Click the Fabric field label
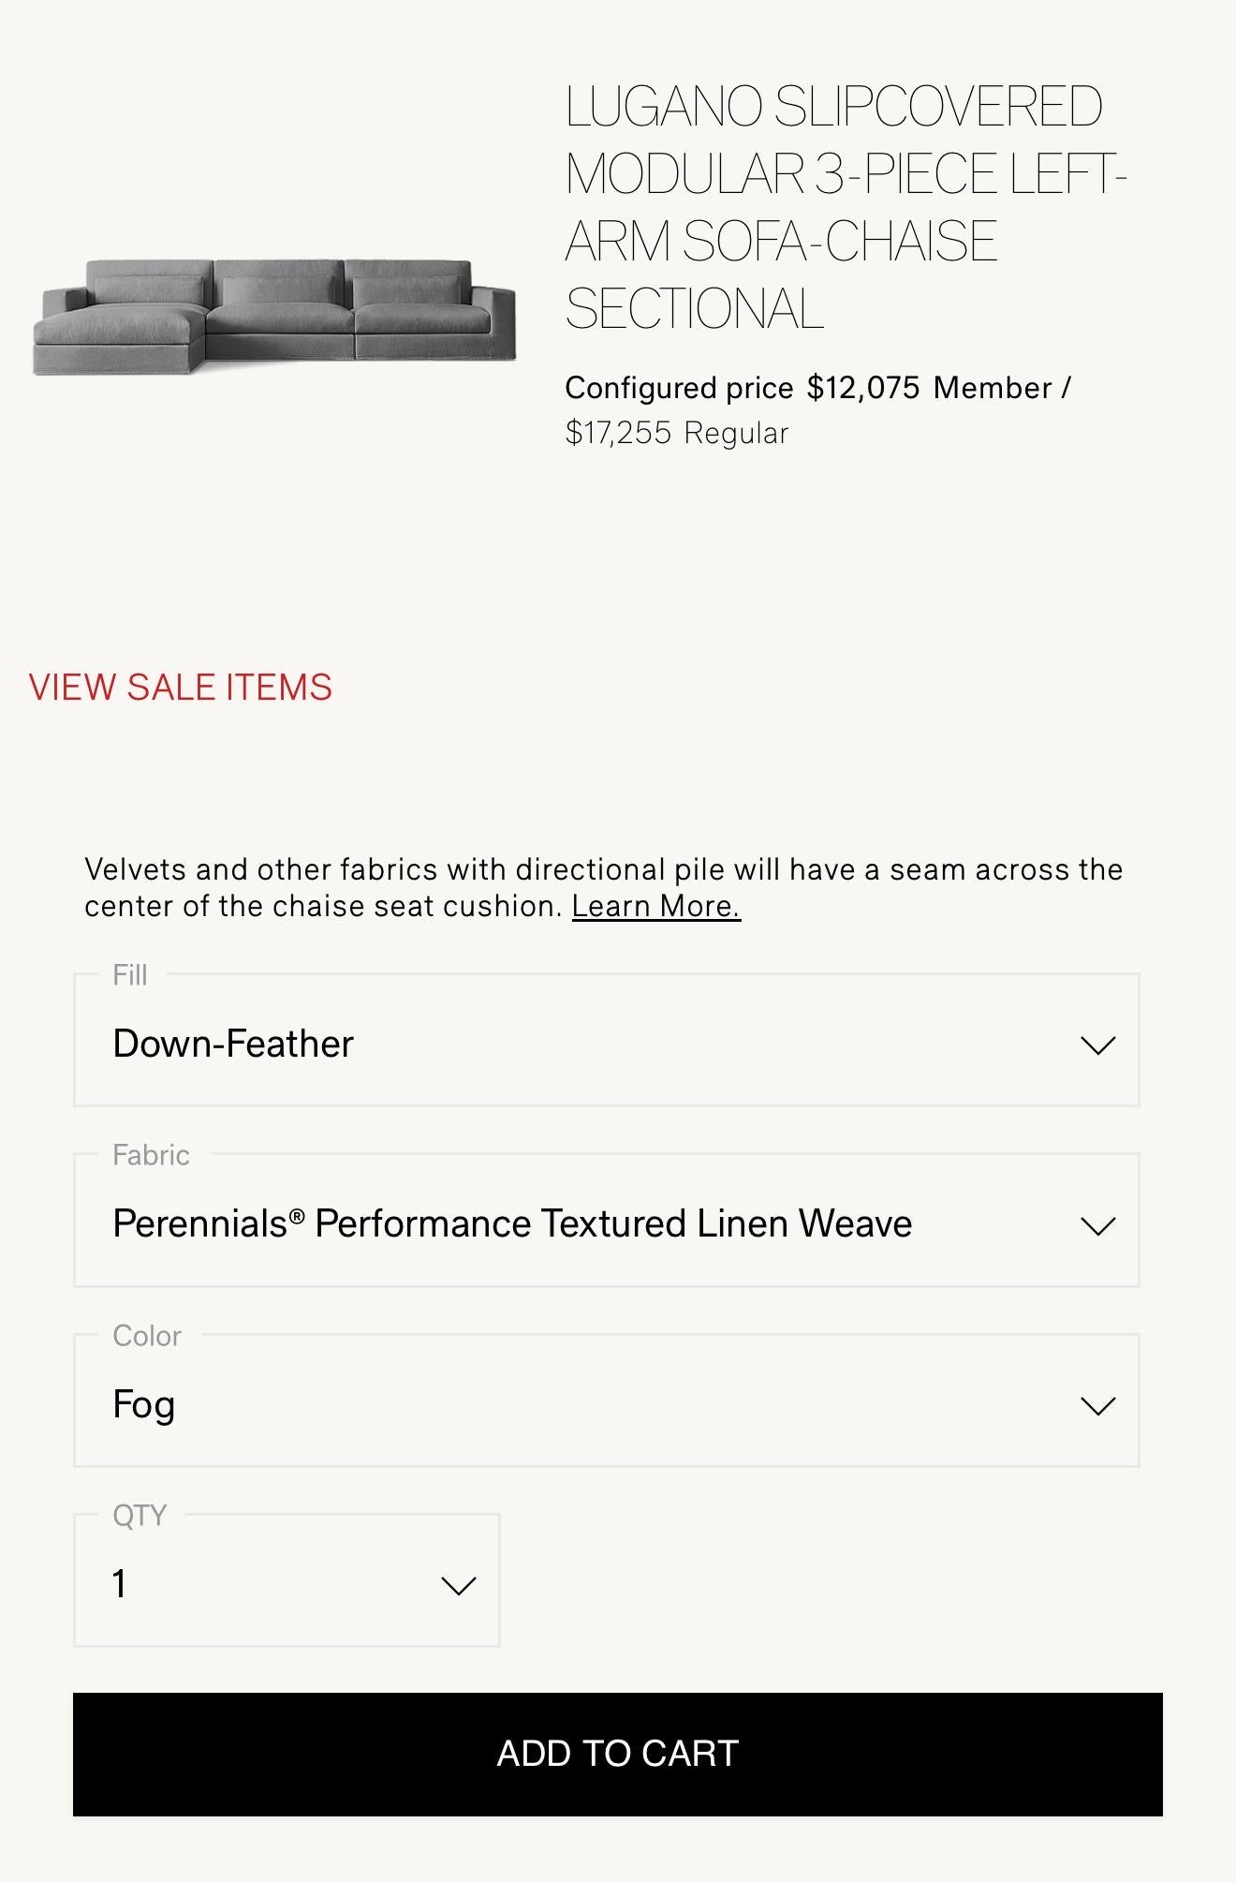Image resolution: width=1236 pixels, height=1882 pixels. pyautogui.click(x=151, y=1155)
